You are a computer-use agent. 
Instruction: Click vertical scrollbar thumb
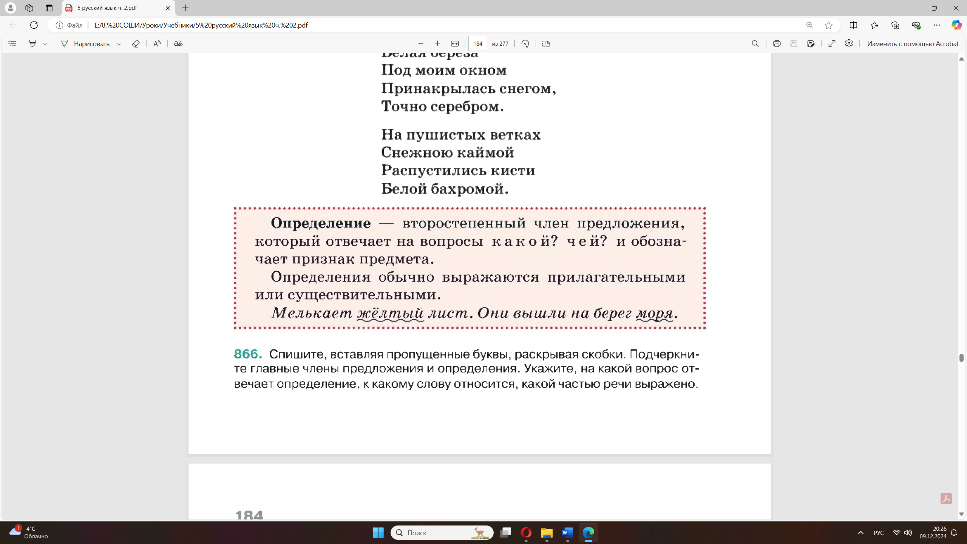(961, 358)
